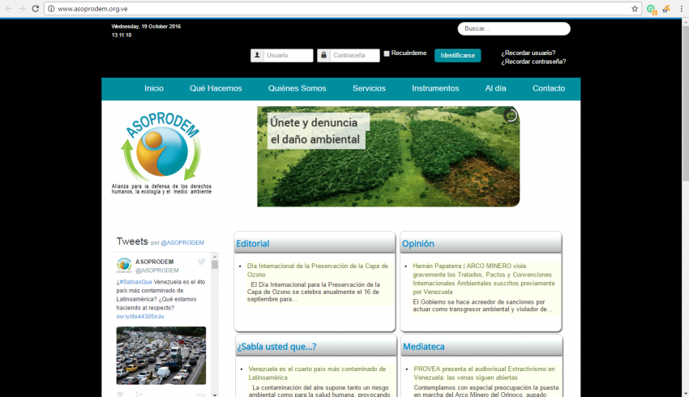Click the browser back arrow
Viewport: 689px width, 397px height.
[x=8, y=9]
